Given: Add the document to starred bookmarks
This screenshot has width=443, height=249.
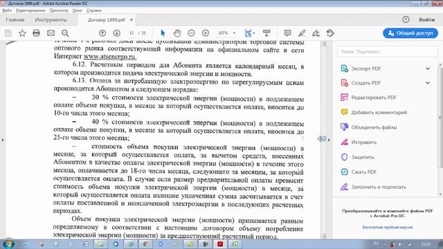Looking at the screenshot, I should 22,33.
